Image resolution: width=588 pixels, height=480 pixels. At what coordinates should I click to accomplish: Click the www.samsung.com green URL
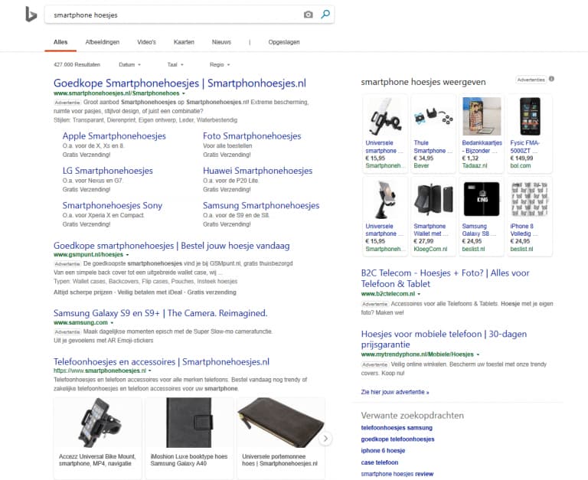click(x=80, y=322)
